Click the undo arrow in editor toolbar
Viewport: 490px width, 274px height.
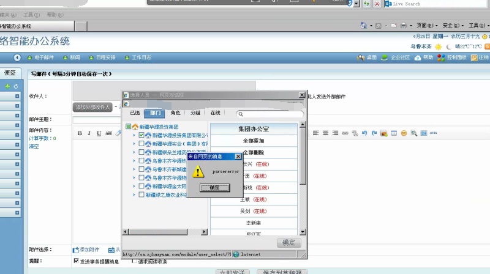point(364,133)
